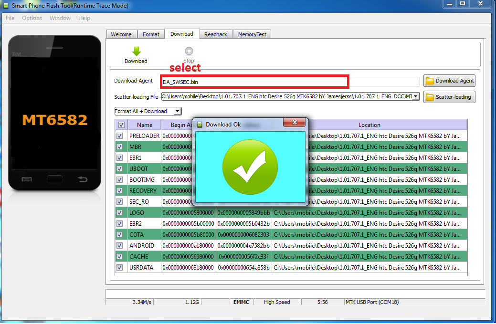Open the Format All + Download dropdown

pos(178,111)
